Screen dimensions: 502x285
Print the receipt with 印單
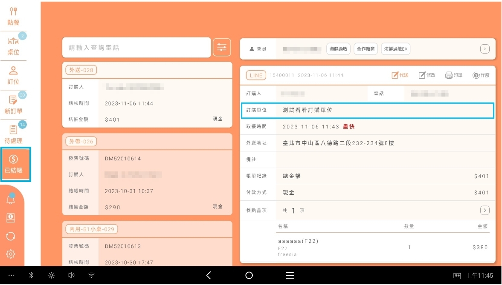coord(454,75)
